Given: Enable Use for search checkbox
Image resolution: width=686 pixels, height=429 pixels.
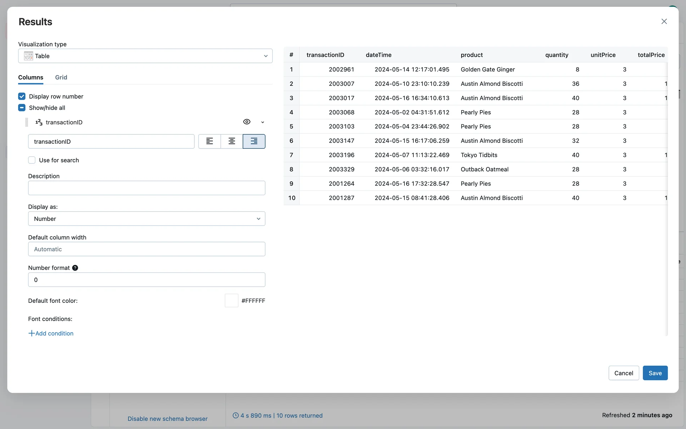Looking at the screenshot, I should coord(32,160).
